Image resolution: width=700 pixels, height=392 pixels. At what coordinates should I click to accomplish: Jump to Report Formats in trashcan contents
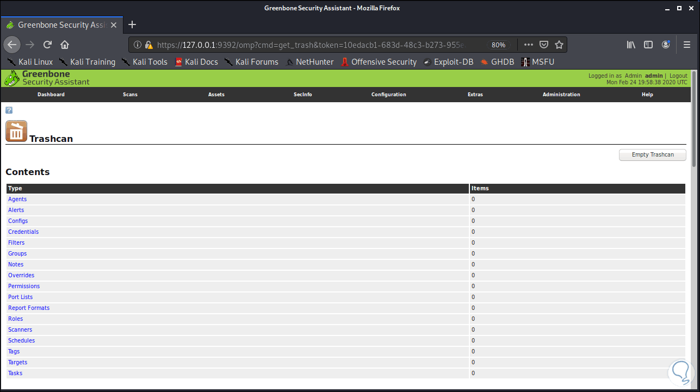pyautogui.click(x=29, y=308)
